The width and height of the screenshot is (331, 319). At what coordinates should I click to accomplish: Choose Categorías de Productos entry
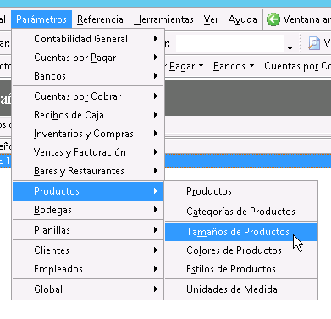click(240, 212)
